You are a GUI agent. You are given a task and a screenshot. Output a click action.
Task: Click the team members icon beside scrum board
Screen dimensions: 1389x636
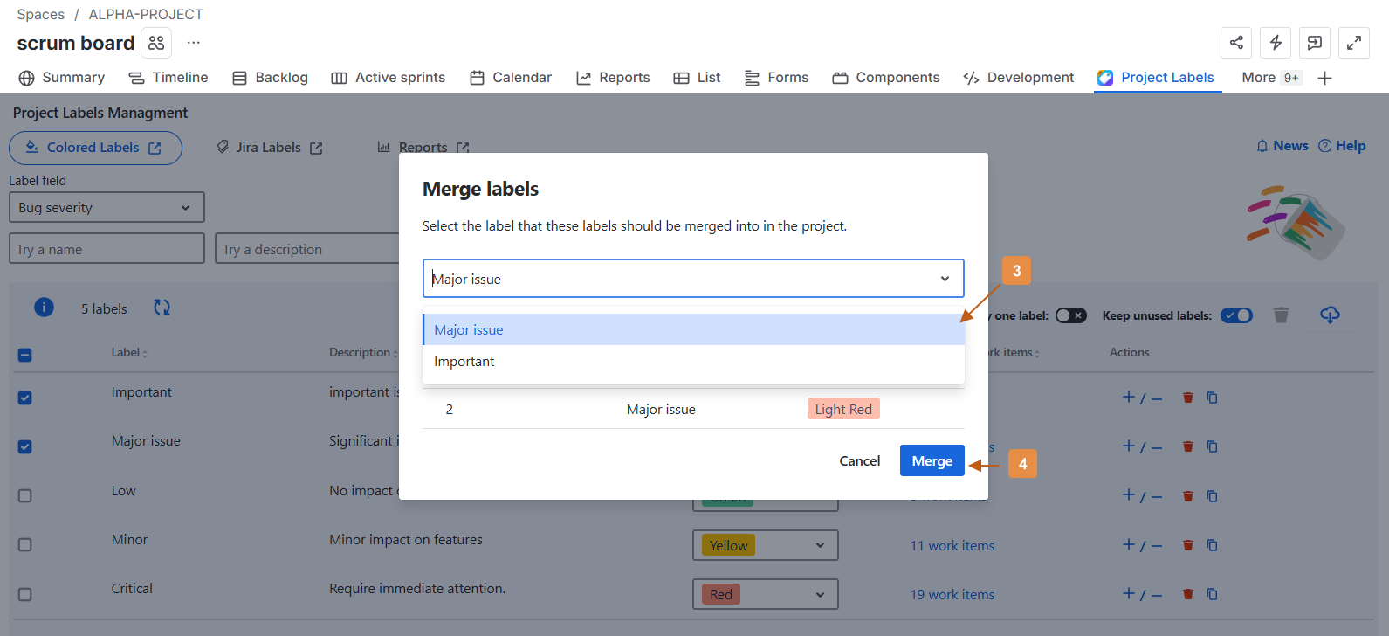click(x=156, y=43)
